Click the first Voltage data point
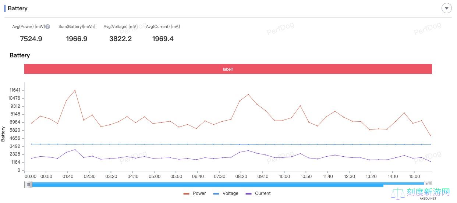Screen dimensions: 457x203 point(32,144)
